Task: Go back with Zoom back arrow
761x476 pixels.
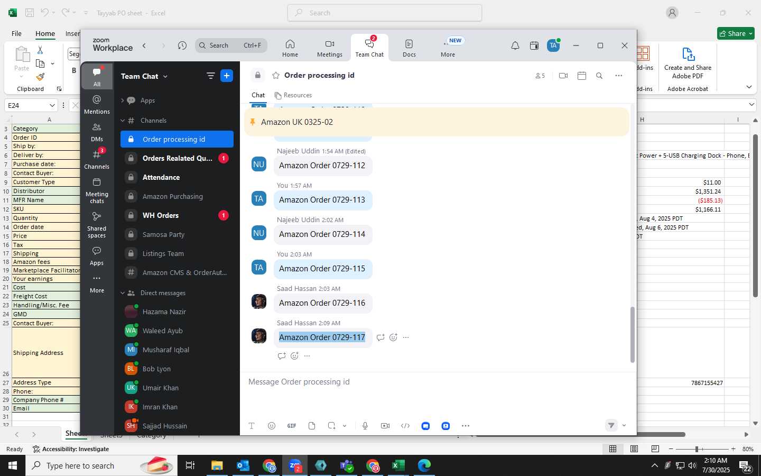Action: point(144,45)
